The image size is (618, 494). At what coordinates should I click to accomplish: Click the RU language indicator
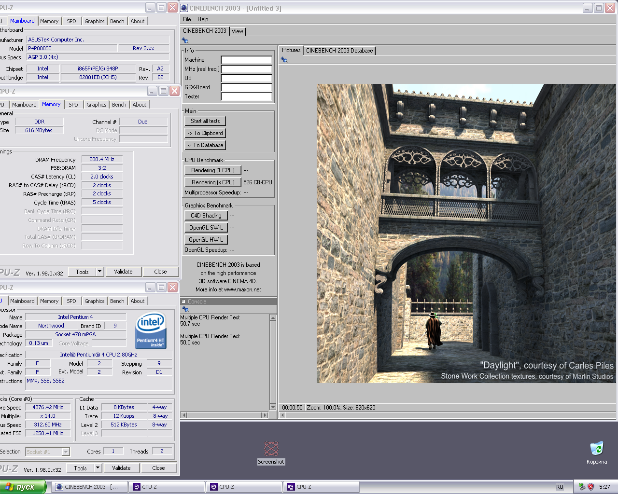coord(560,487)
